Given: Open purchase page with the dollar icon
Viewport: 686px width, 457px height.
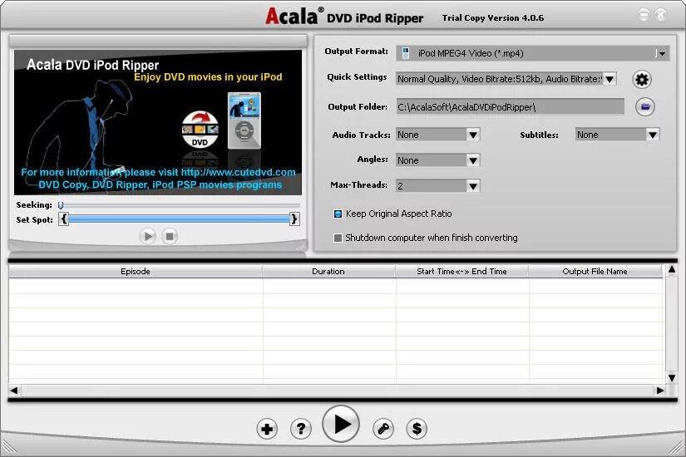Looking at the screenshot, I should tap(417, 429).
